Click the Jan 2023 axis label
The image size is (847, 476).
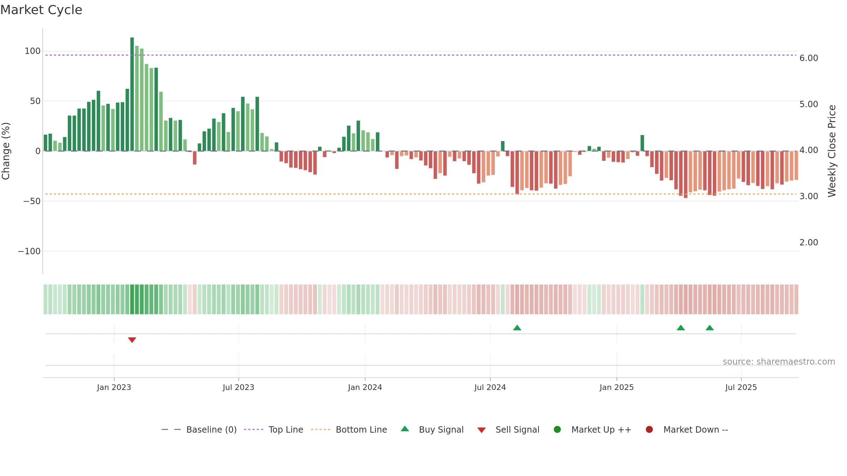tap(114, 387)
